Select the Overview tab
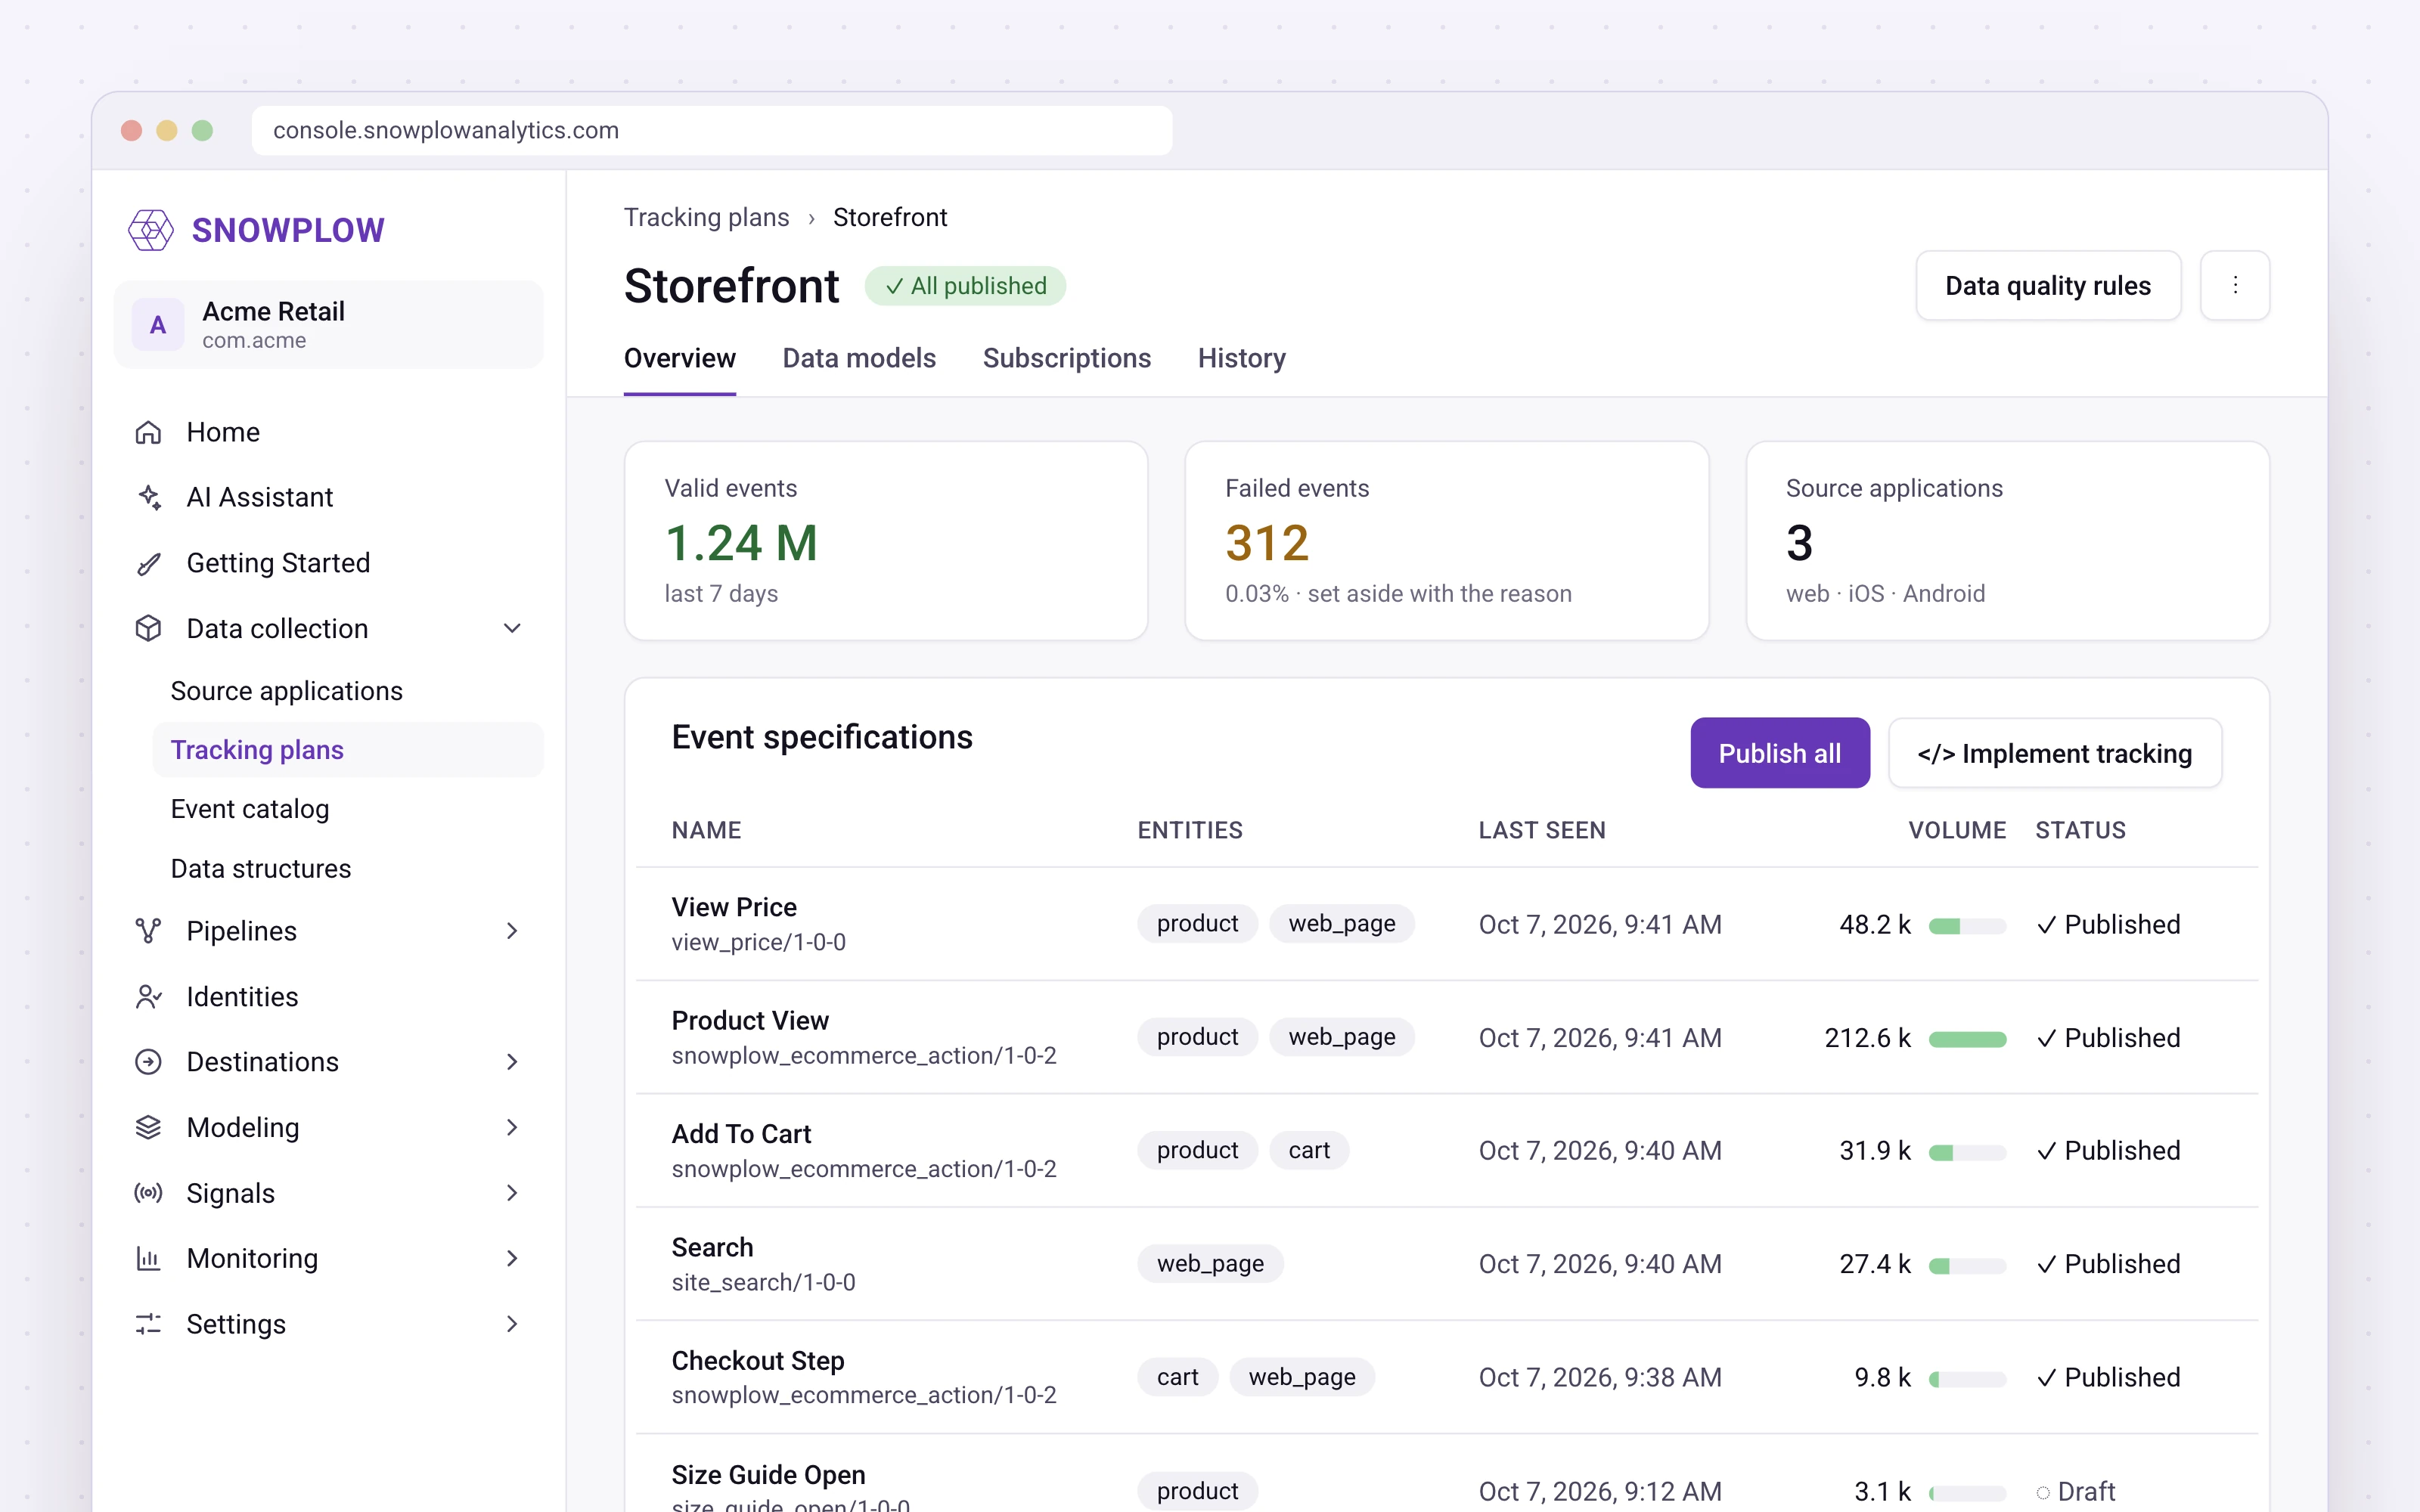The image size is (2420, 1512). (680, 358)
